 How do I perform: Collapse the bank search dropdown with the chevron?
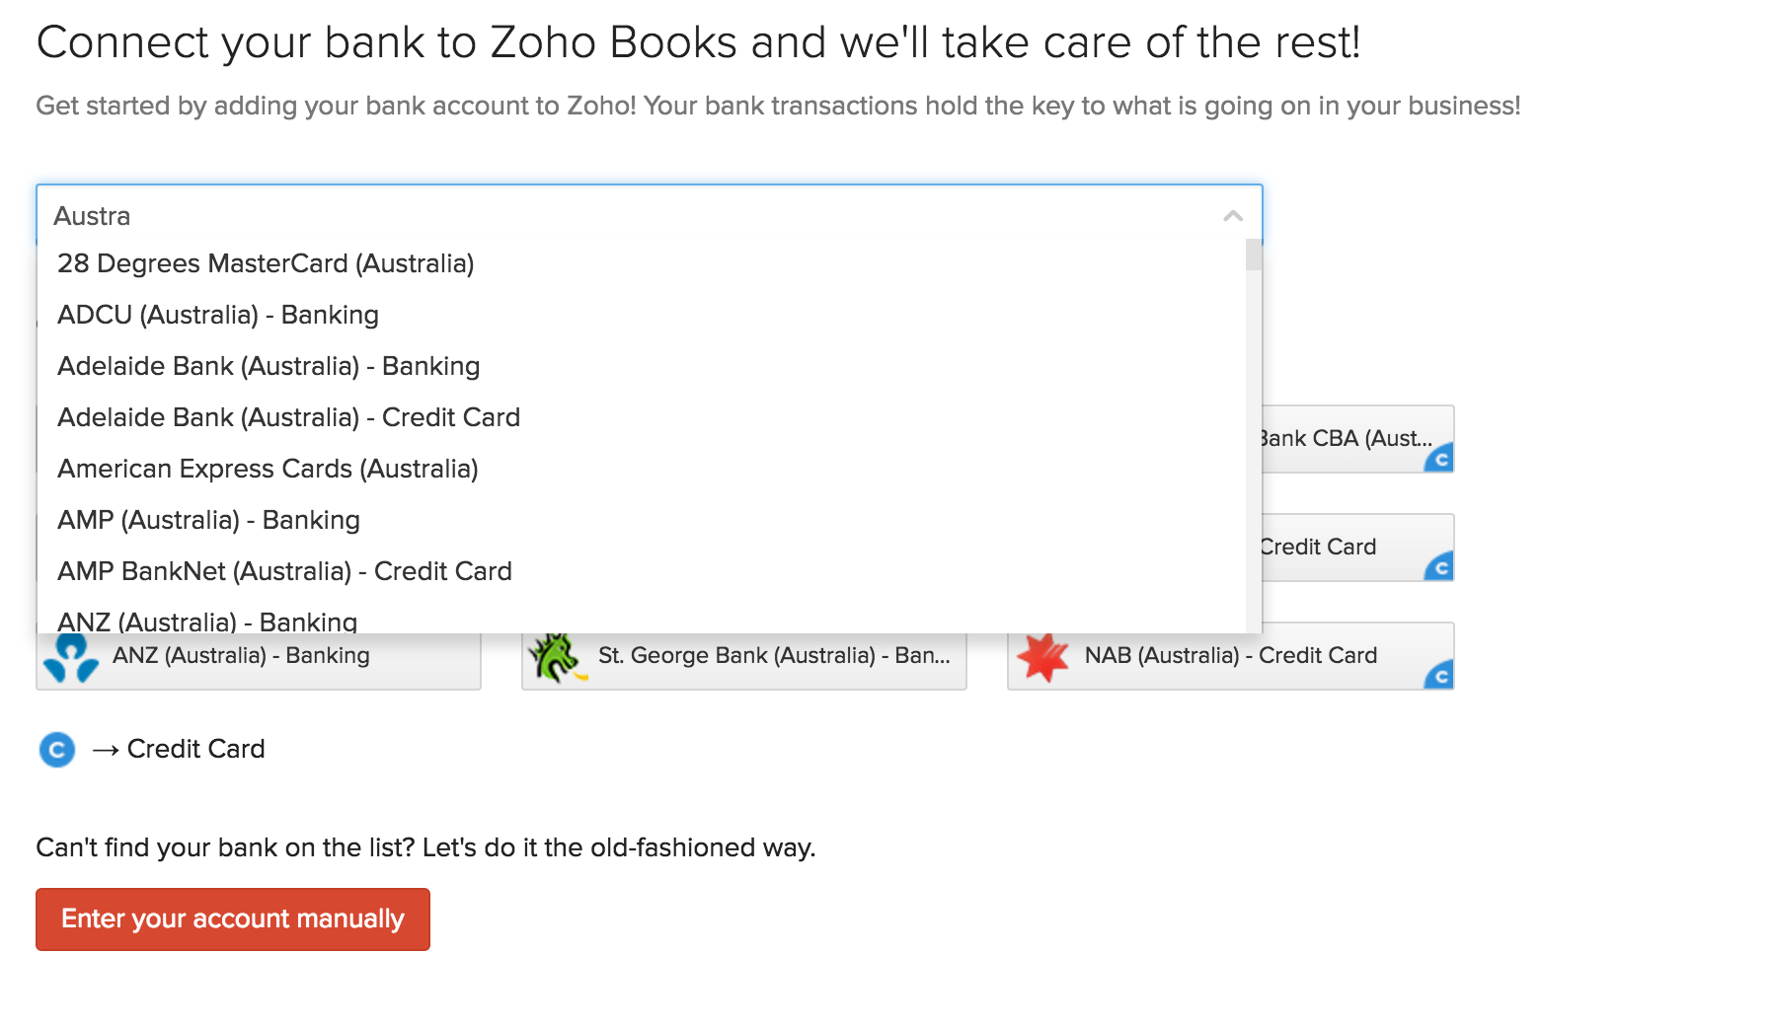point(1231,214)
